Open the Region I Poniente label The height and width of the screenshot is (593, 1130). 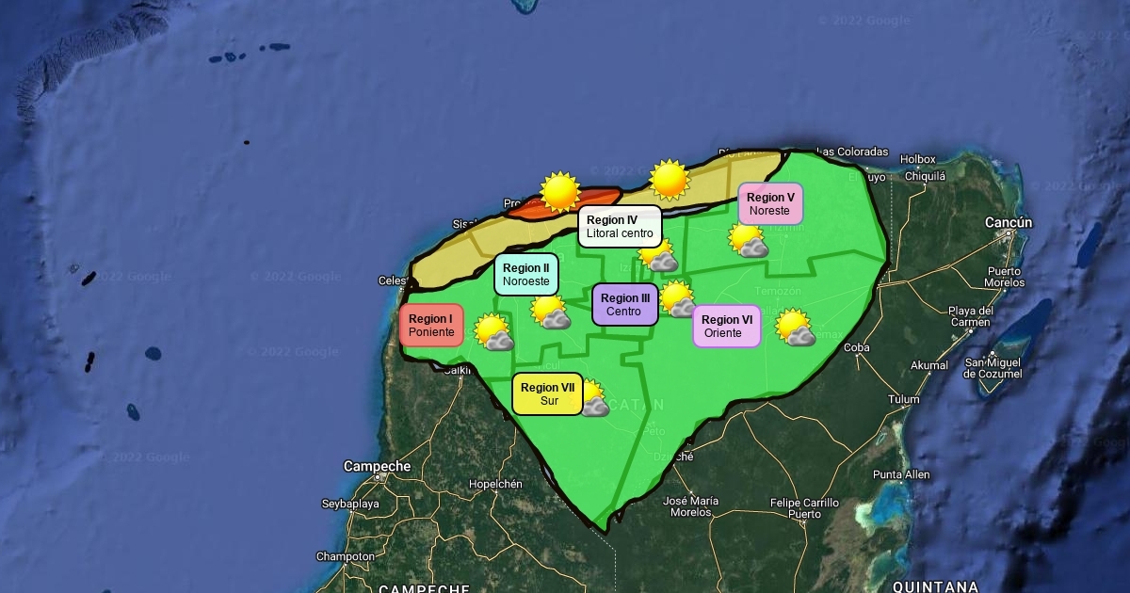click(431, 326)
